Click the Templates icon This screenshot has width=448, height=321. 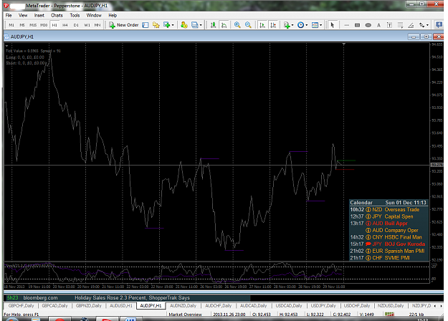tap(315, 25)
